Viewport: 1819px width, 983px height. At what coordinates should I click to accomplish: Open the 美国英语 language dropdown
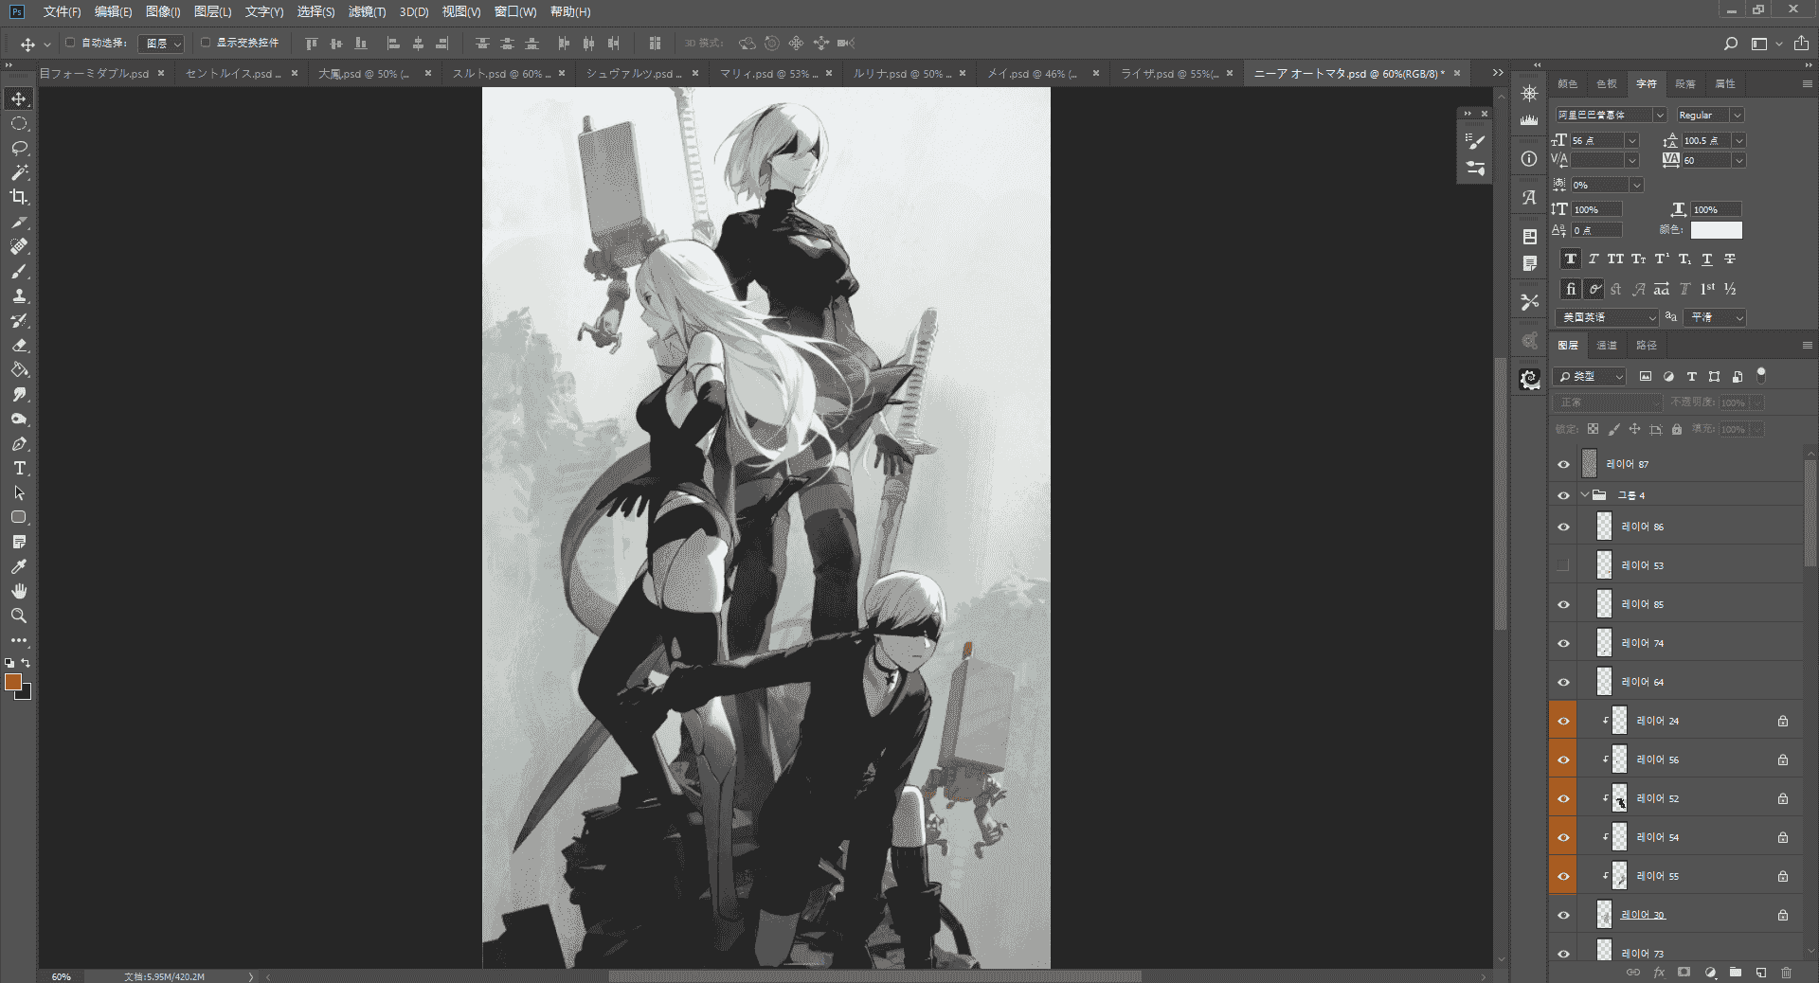coord(1607,317)
